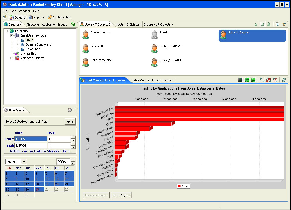The image size is (291, 210).
Task: Switch to Hosts ( 0 Objects ) tab
Action: [129, 24]
